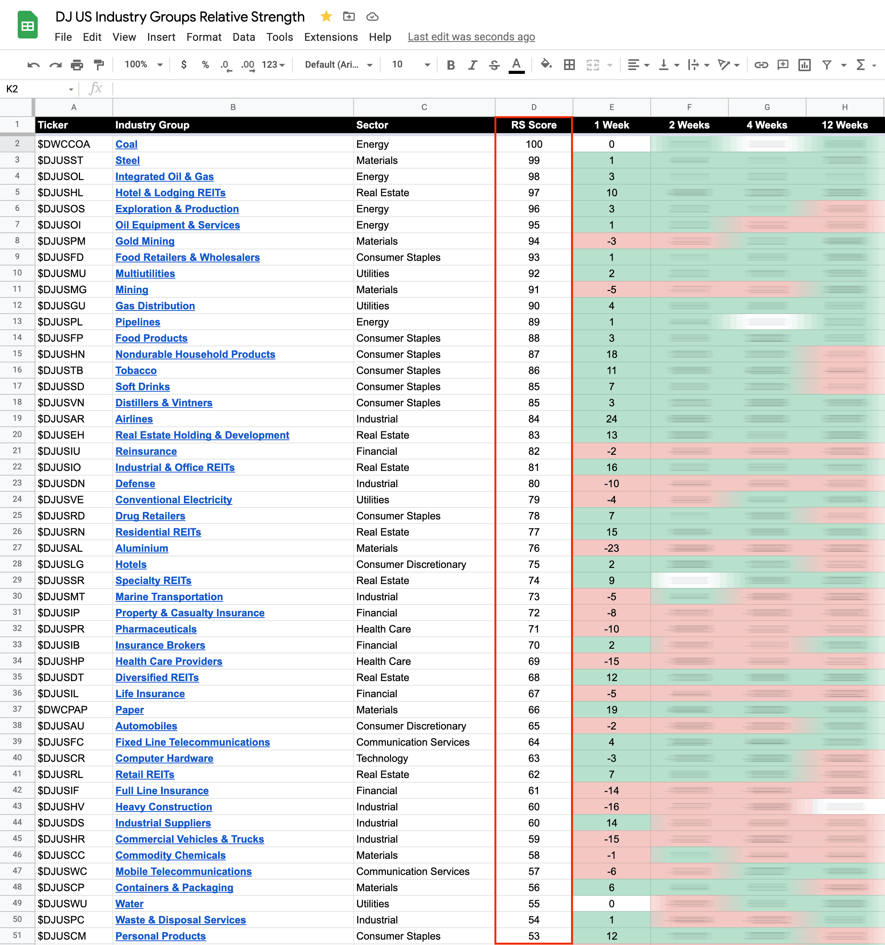
Task: Expand the Filter views dropdown arrow
Action: pos(844,65)
